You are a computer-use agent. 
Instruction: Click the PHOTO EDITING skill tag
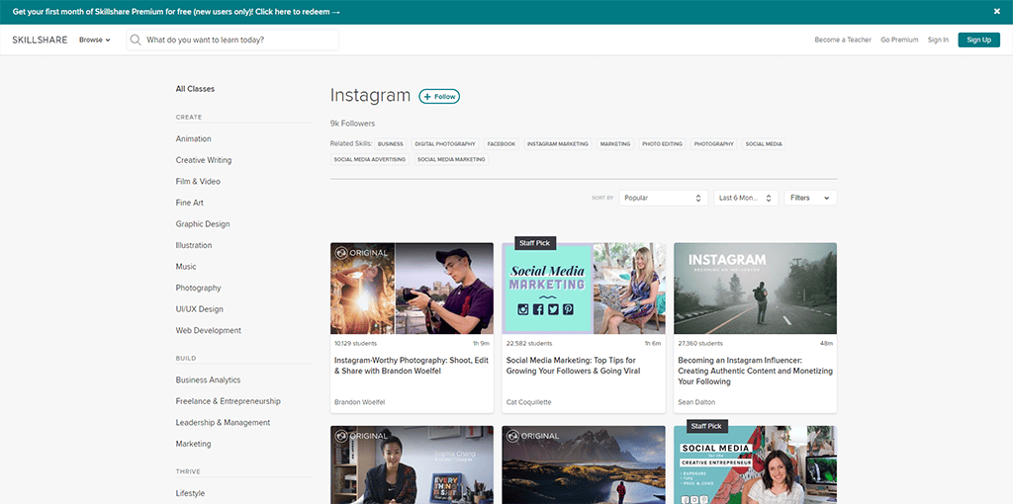click(x=662, y=144)
